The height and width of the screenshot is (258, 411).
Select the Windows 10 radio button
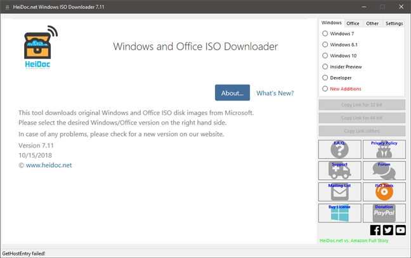click(x=325, y=56)
